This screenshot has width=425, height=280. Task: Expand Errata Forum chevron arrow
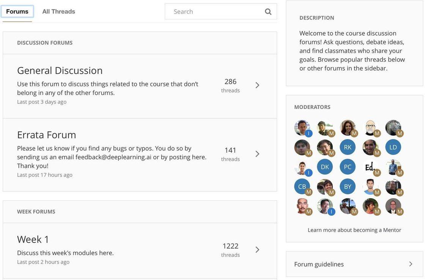(x=257, y=154)
